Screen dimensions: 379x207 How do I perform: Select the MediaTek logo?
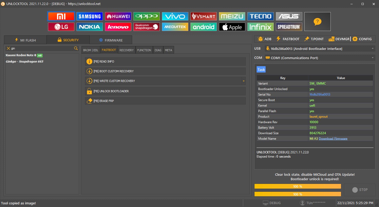coord(175,27)
